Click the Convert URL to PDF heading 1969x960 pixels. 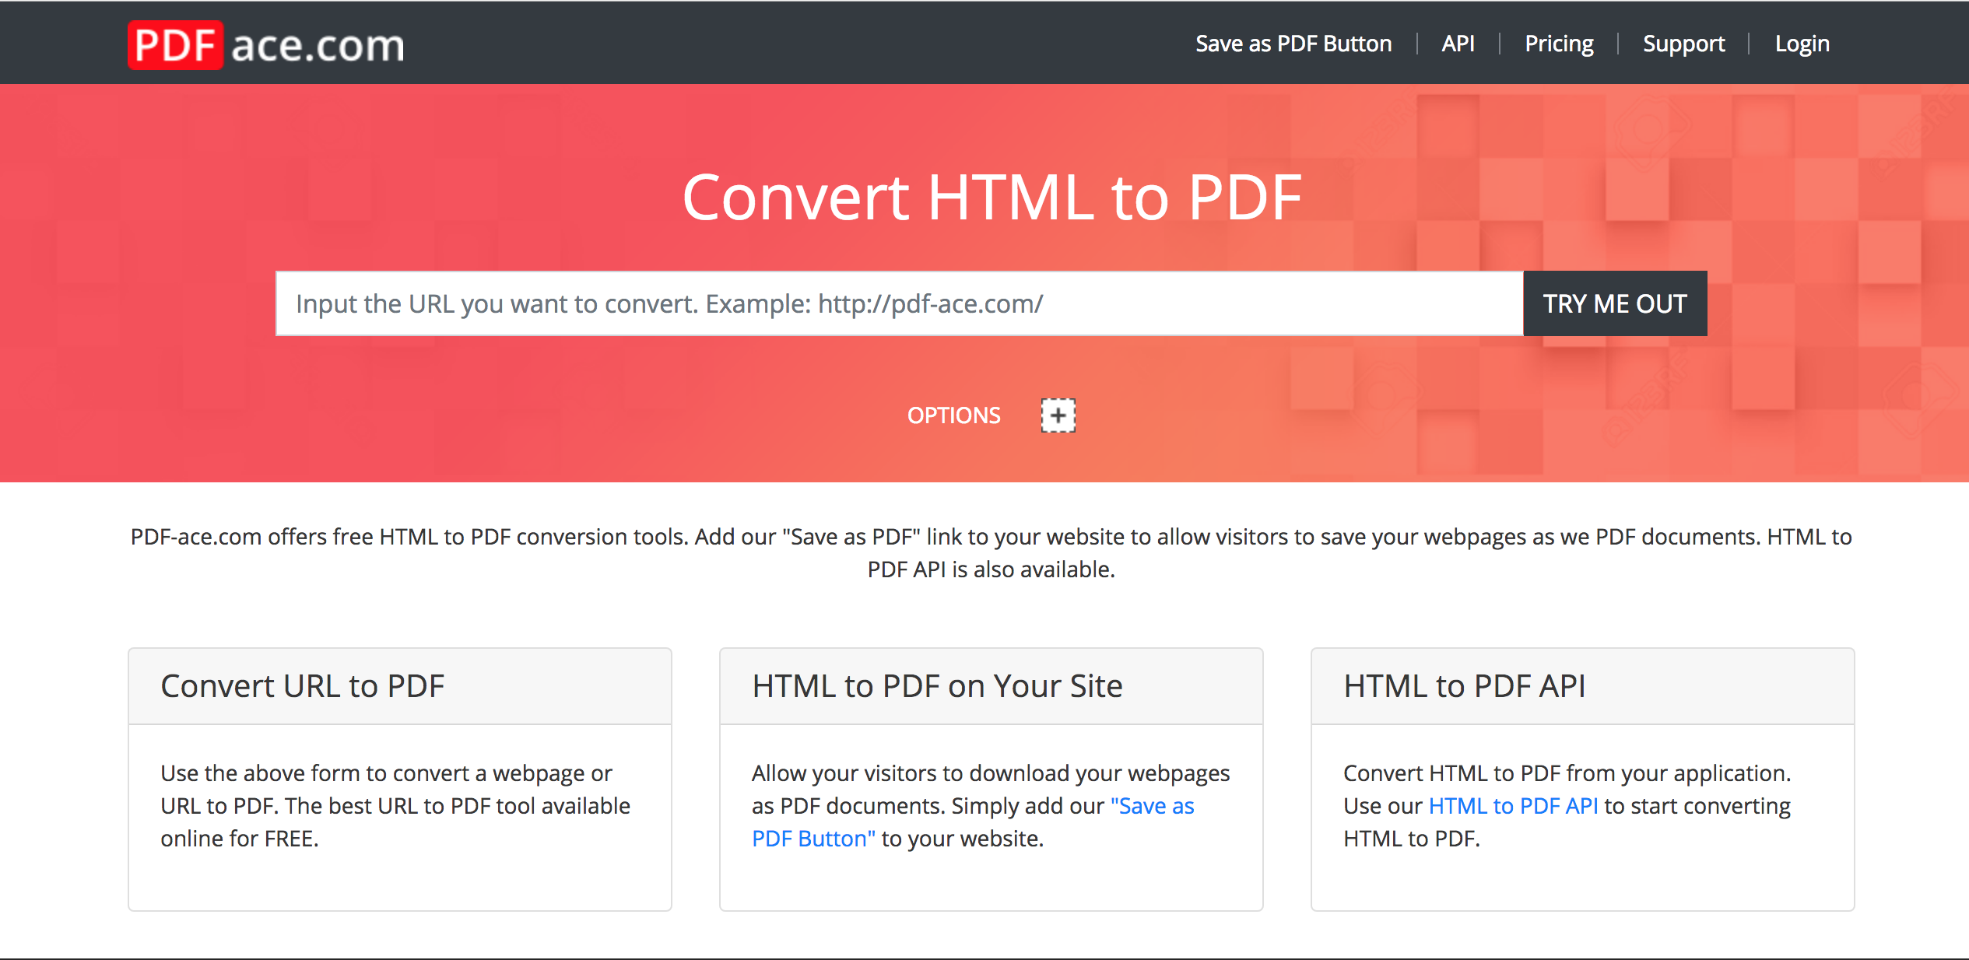point(302,686)
